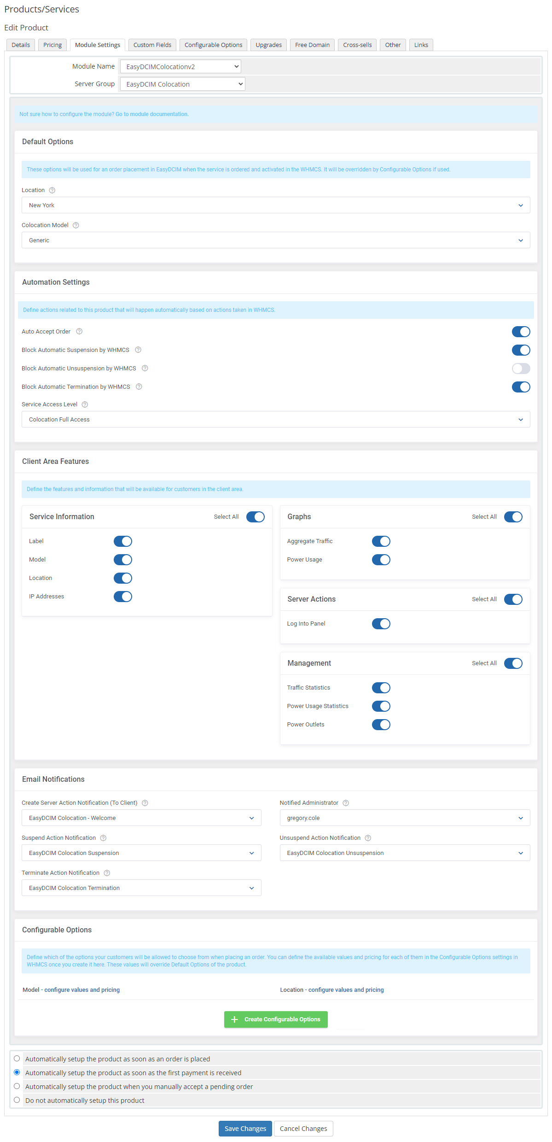Image resolution: width=552 pixels, height=1142 pixels.
Task: Toggle Auto Accept Order switch
Action: point(521,332)
